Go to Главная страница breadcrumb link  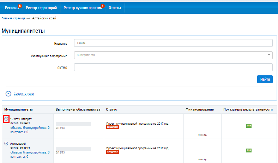point(14,18)
